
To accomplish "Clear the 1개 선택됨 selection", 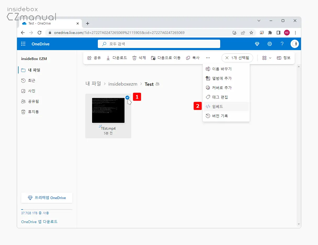I will 237,58.
